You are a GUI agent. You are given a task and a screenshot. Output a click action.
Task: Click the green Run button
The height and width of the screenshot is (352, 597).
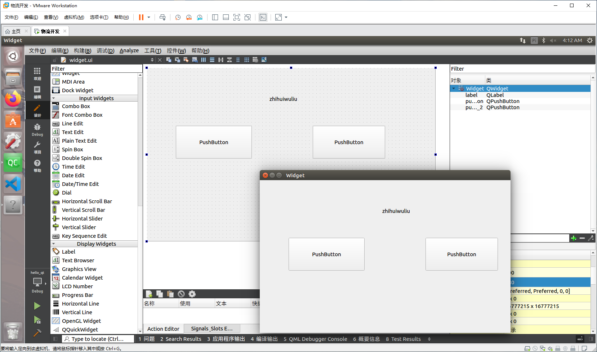pyautogui.click(x=37, y=306)
